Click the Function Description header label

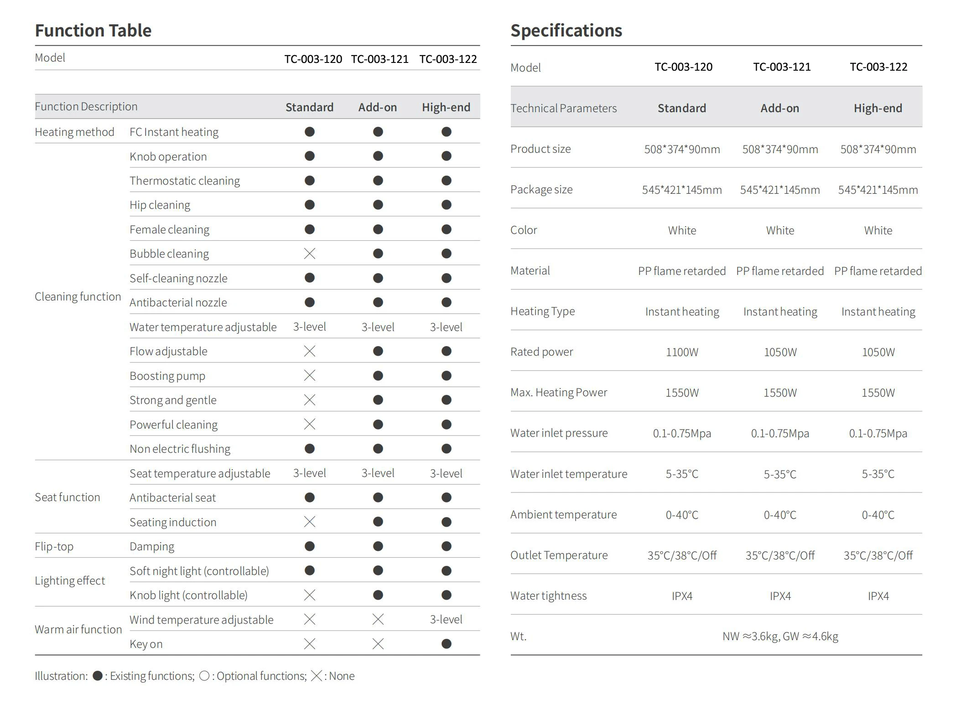coord(86,107)
